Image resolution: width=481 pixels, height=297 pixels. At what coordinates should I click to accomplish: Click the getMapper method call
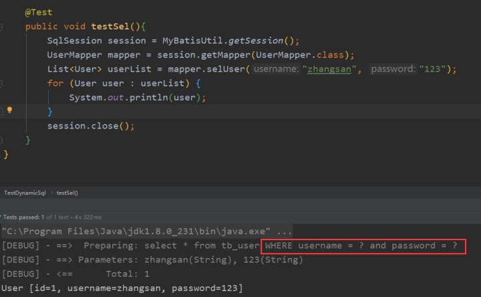click(226, 55)
